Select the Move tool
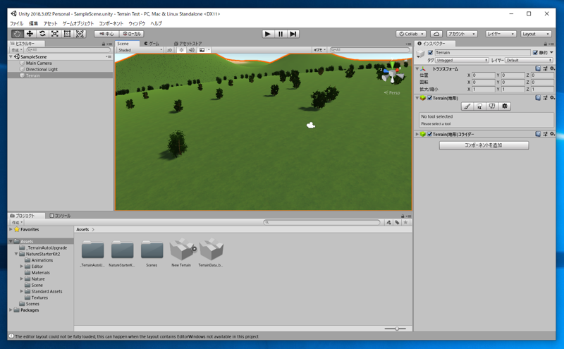 [30, 34]
